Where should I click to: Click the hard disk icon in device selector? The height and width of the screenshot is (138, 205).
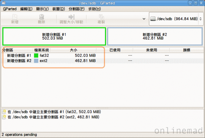click(x=153, y=19)
